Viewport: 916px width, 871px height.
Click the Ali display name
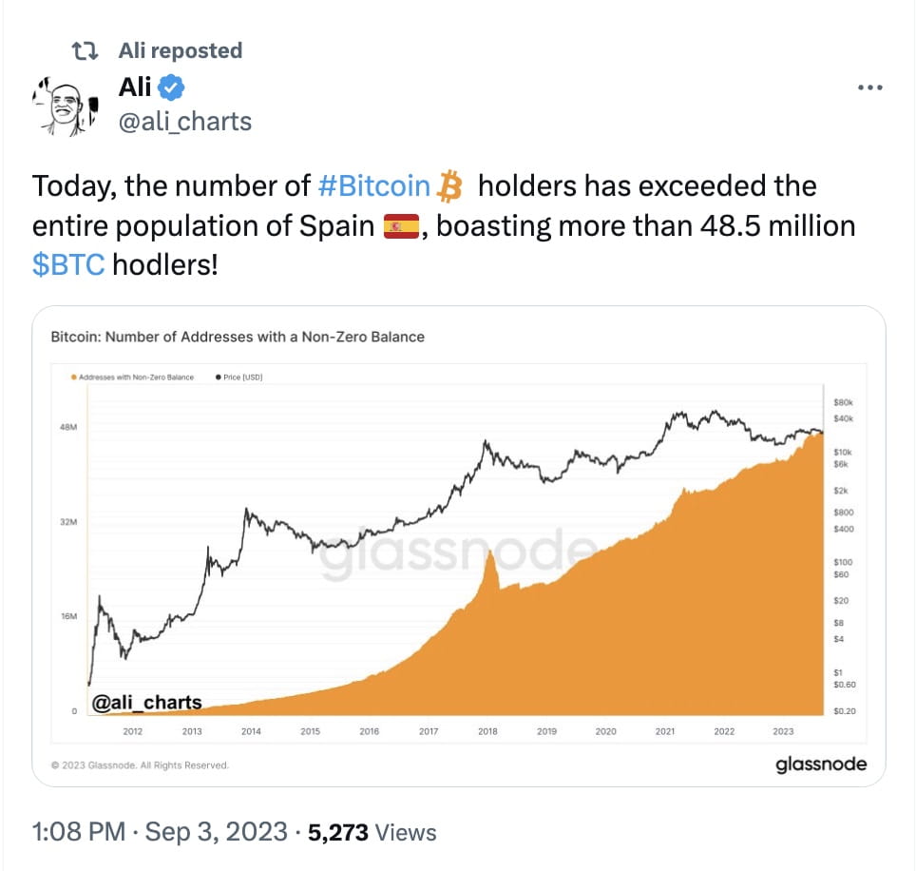click(135, 87)
